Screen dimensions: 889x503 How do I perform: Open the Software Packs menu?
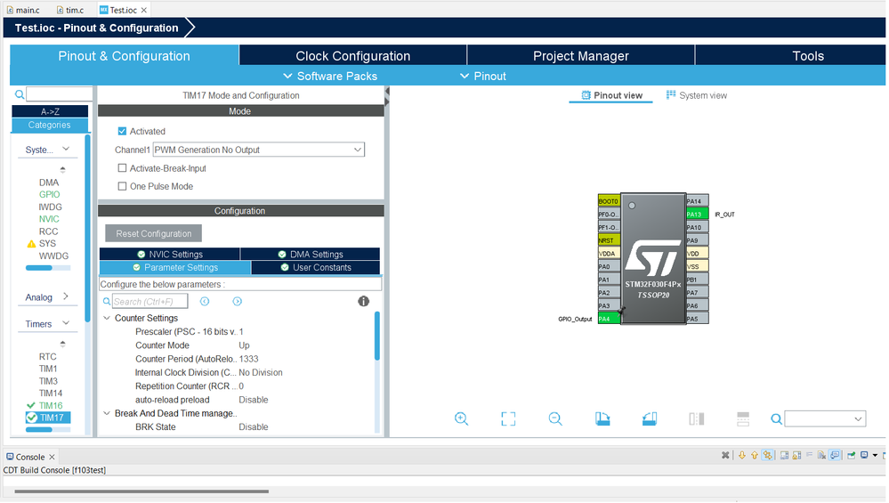tap(330, 76)
